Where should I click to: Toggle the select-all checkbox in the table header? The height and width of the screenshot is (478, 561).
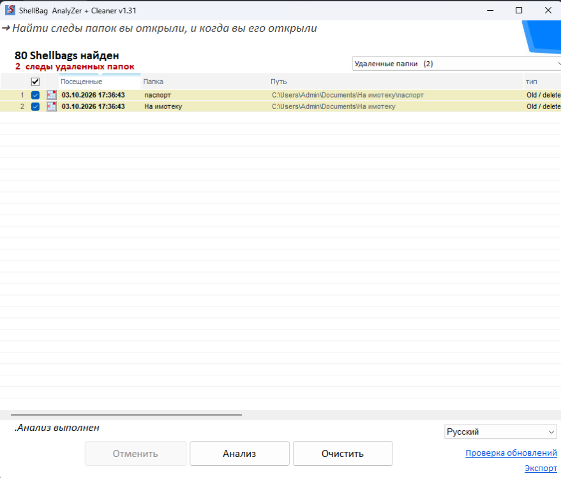pyautogui.click(x=35, y=82)
